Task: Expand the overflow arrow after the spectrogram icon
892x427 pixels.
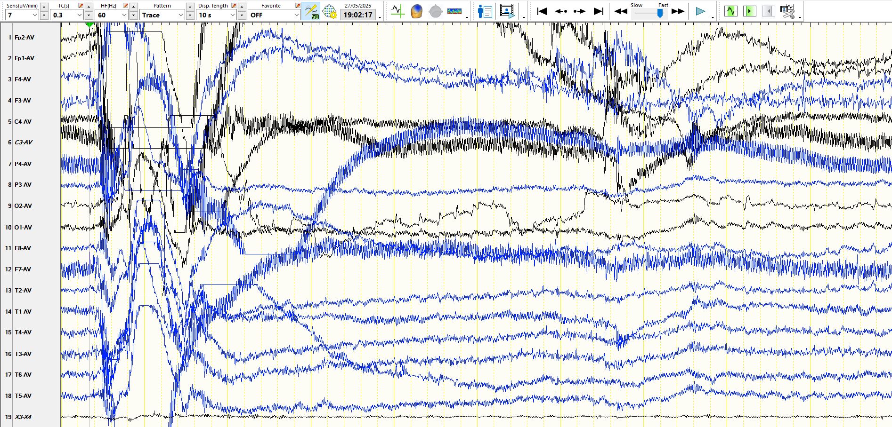Action: tap(467, 17)
